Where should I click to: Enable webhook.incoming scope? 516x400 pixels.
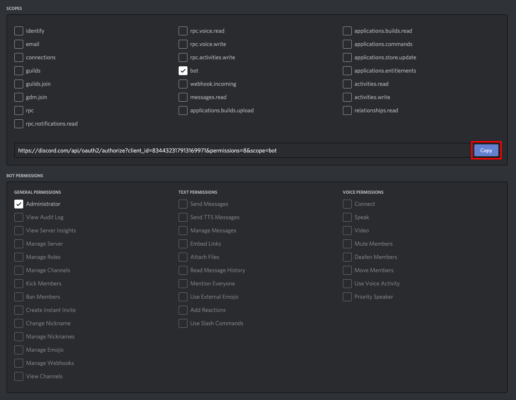tap(183, 84)
